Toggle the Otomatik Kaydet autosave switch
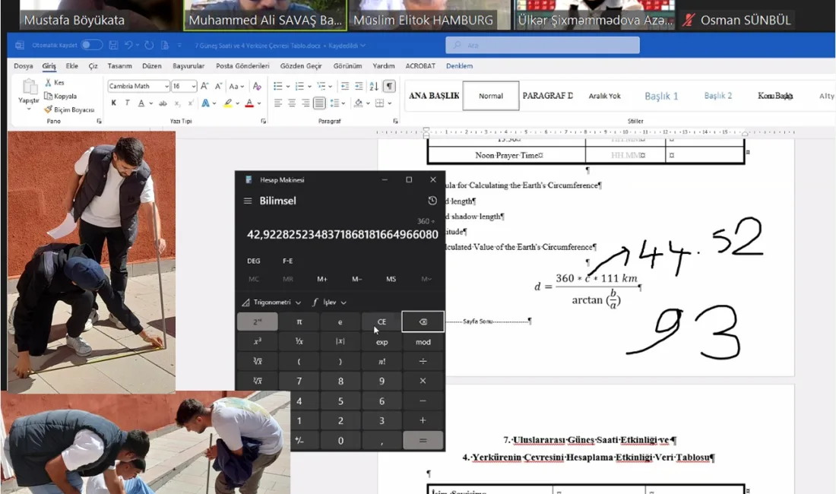Viewport: 836px width, 494px height. [x=91, y=46]
